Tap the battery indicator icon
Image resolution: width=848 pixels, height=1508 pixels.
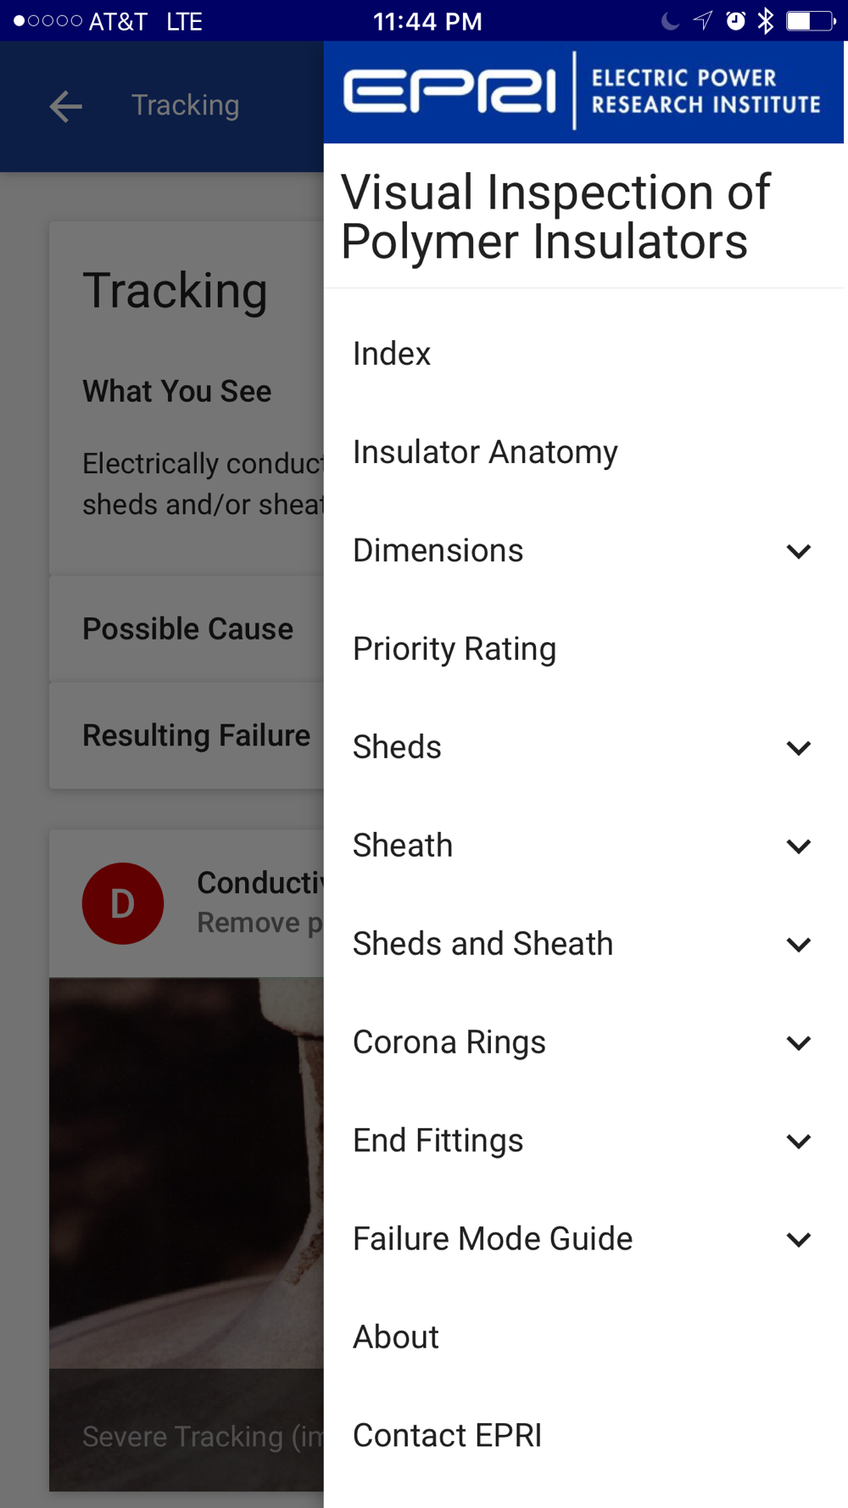point(811,20)
